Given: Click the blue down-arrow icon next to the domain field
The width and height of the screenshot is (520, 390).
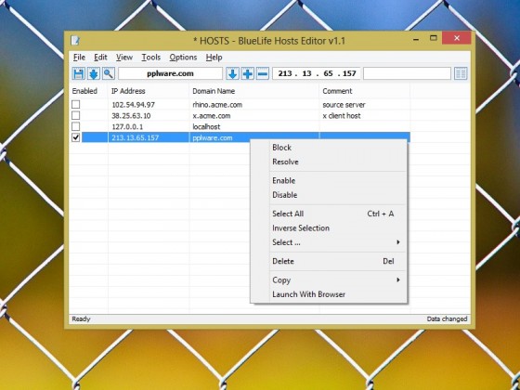Looking at the screenshot, I should point(232,73).
